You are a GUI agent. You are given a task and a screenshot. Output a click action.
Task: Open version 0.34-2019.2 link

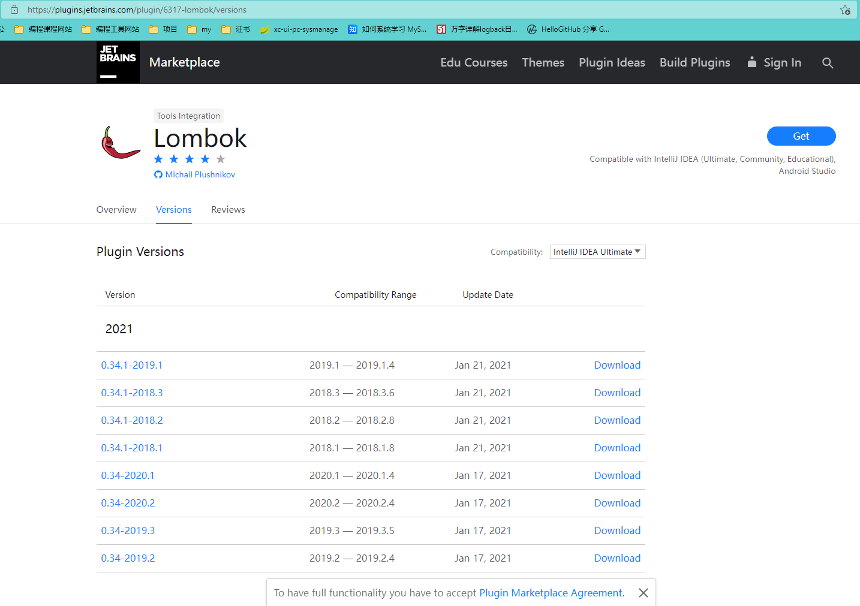click(128, 558)
